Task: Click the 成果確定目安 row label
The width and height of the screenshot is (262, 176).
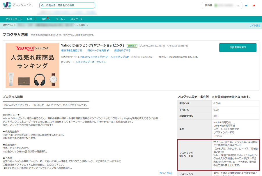Action: coord(186,116)
